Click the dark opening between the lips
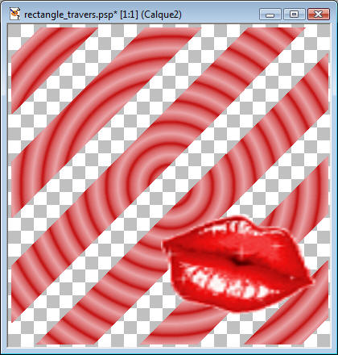The width and height of the screenshot is (338, 355). (237, 261)
